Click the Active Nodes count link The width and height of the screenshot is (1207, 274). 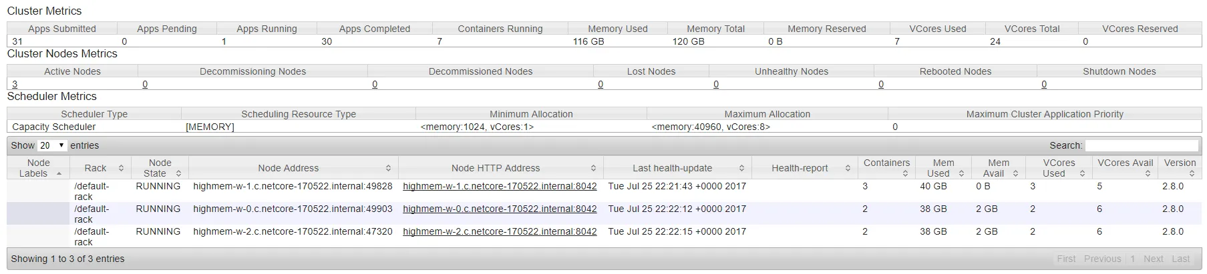(x=15, y=85)
